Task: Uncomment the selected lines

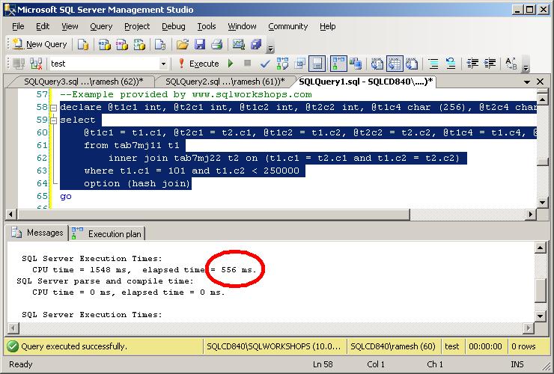Action: tap(451, 64)
